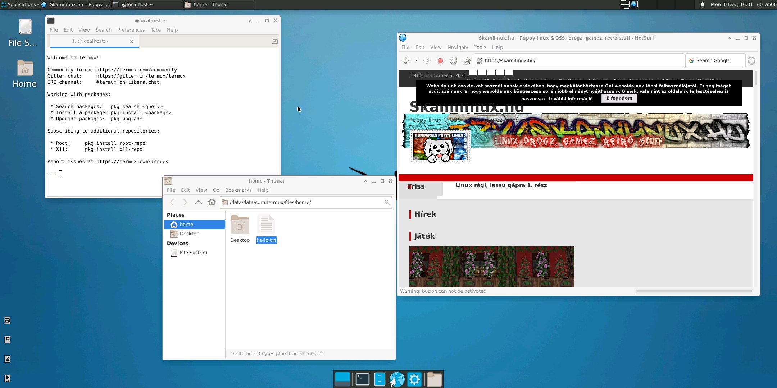Click the clock showing Mon 6 Dec, 16:01
Image resolution: width=777 pixels, height=388 pixels.
coord(731,4)
